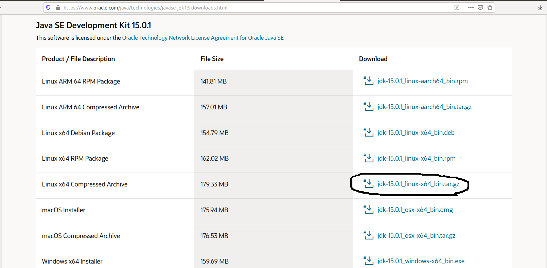Download jdk-15.0.1_linux-x64_bin.rpm

tap(417, 158)
